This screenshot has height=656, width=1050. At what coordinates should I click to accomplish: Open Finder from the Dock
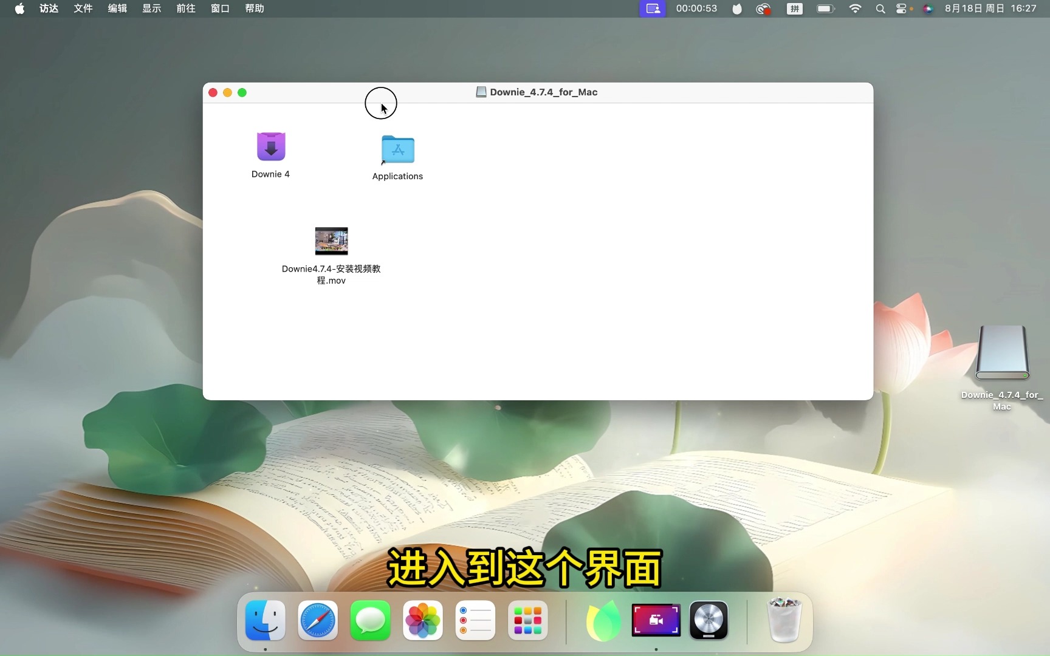[266, 620]
